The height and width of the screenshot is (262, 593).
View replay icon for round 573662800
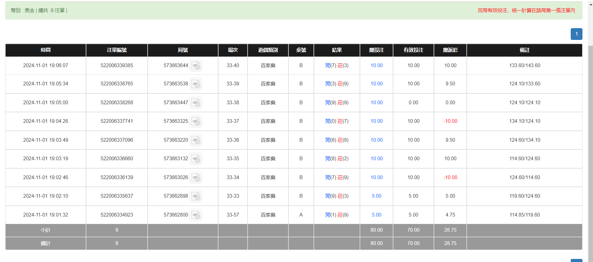coord(196,215)
